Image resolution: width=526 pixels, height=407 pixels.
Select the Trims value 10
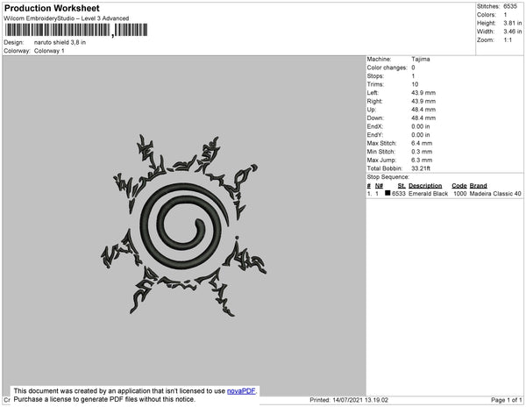(415, 84)
